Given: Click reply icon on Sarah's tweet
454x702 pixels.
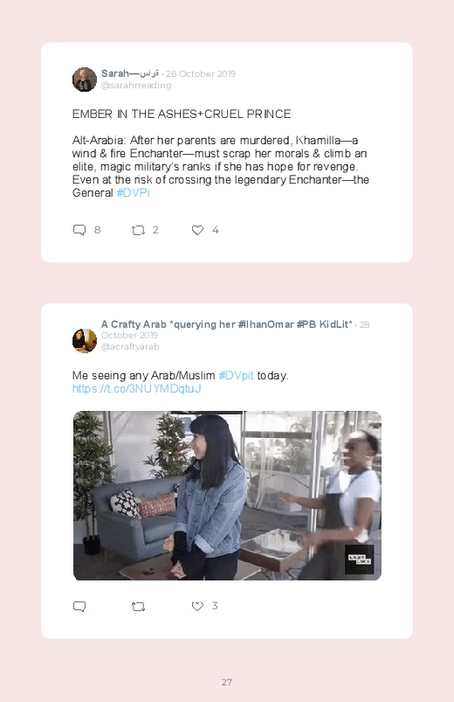Looking at the screenshot, I should tap(79, 230).
